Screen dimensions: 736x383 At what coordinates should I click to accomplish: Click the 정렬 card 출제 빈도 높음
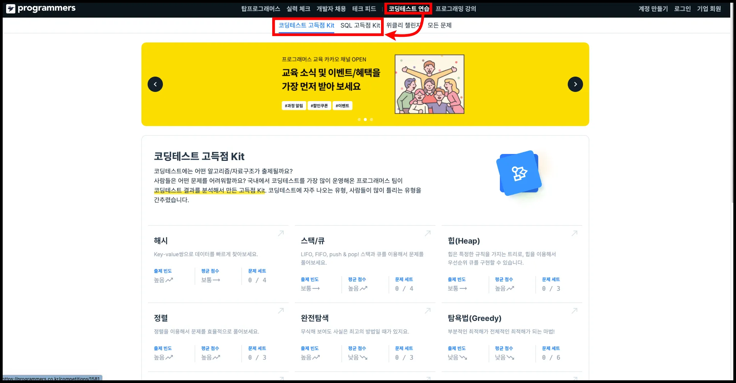coord(163,354)
